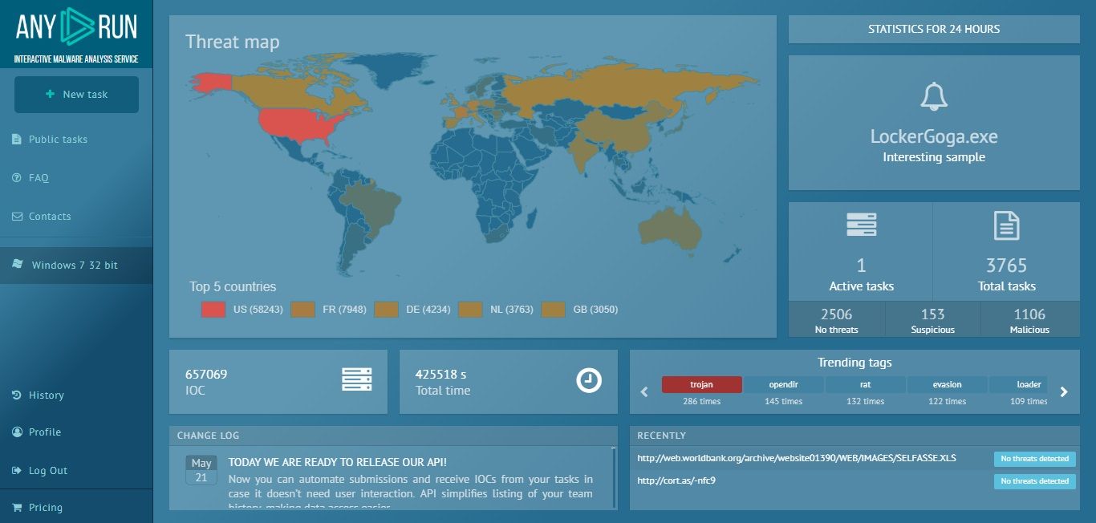Click the change log scrollbar
1096x523 pixels.
[x=614, y=477]
